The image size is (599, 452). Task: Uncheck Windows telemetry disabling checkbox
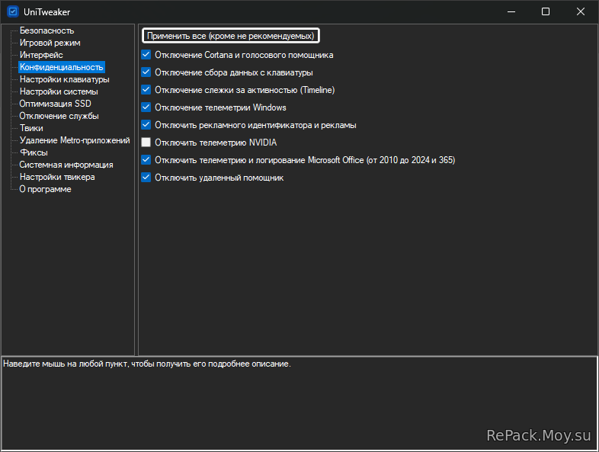click(x=146, y=107)
